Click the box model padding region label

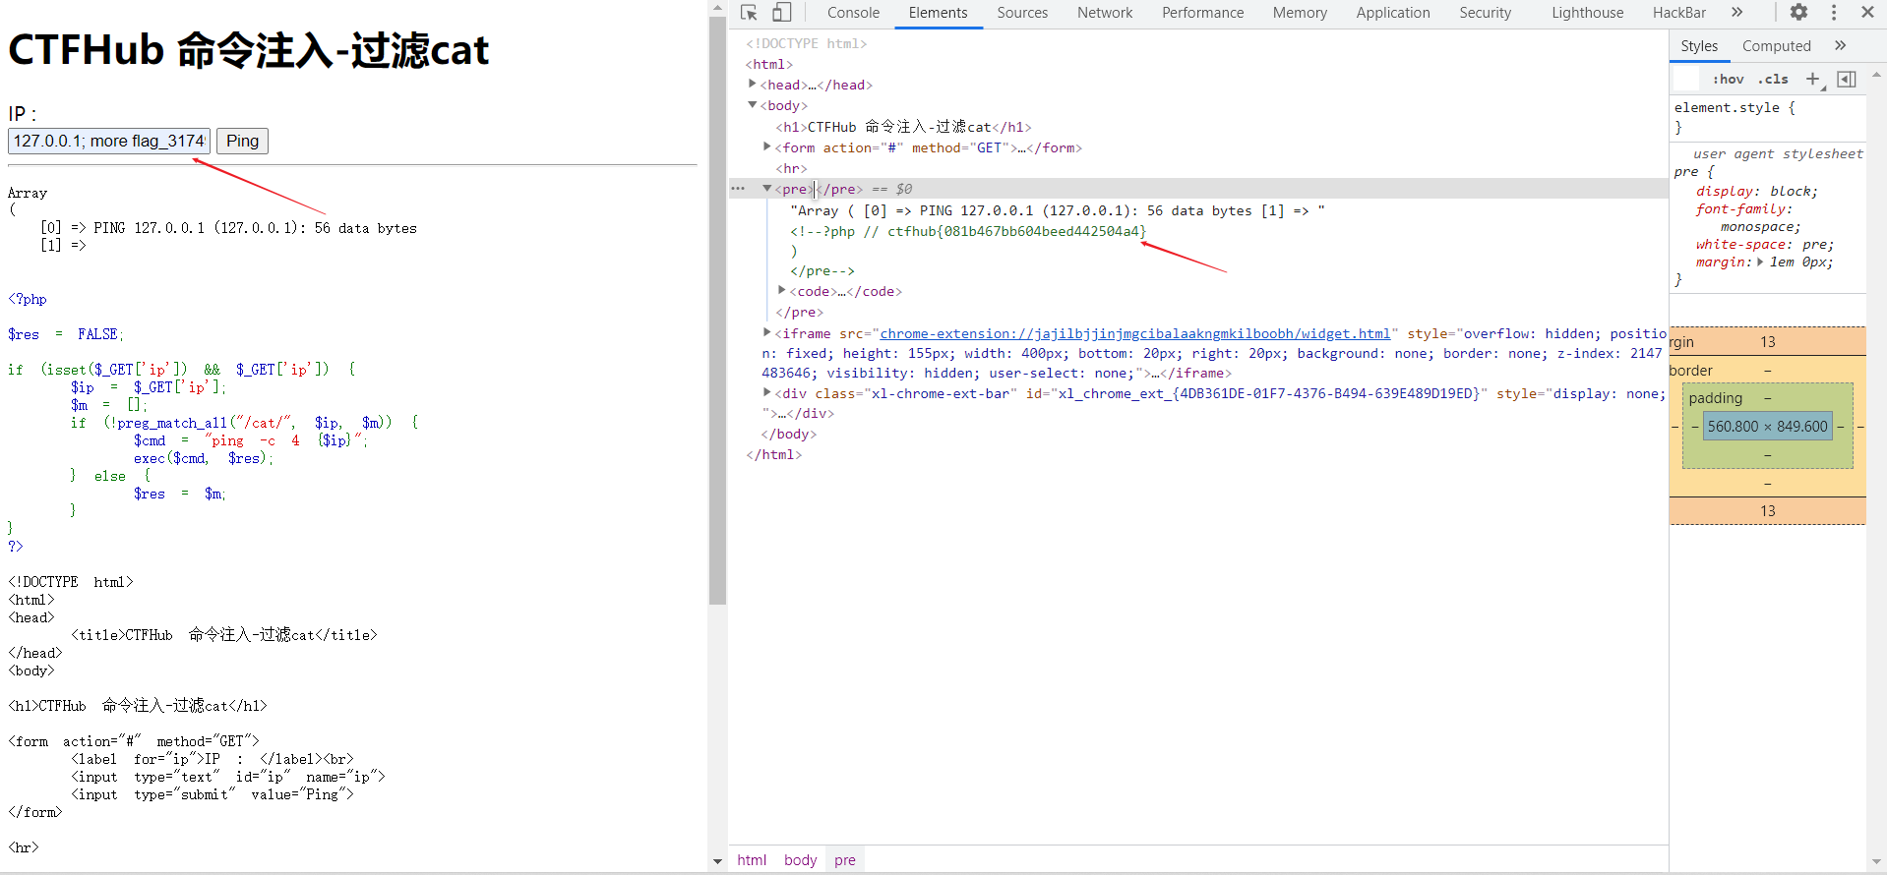point(1715,397)
